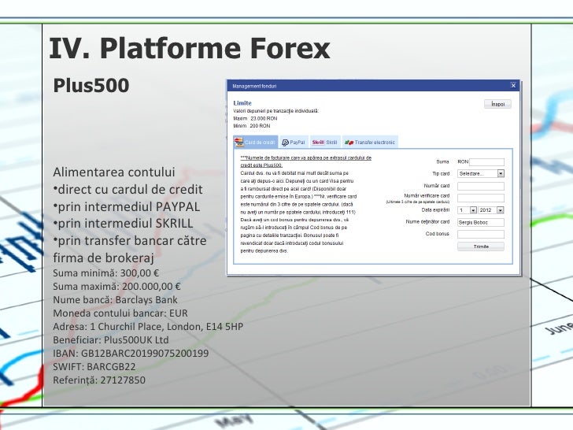The width and height of the screenshot is (573, 430).
Task: Click the PayPal logo icon
Action: [285, 143]
